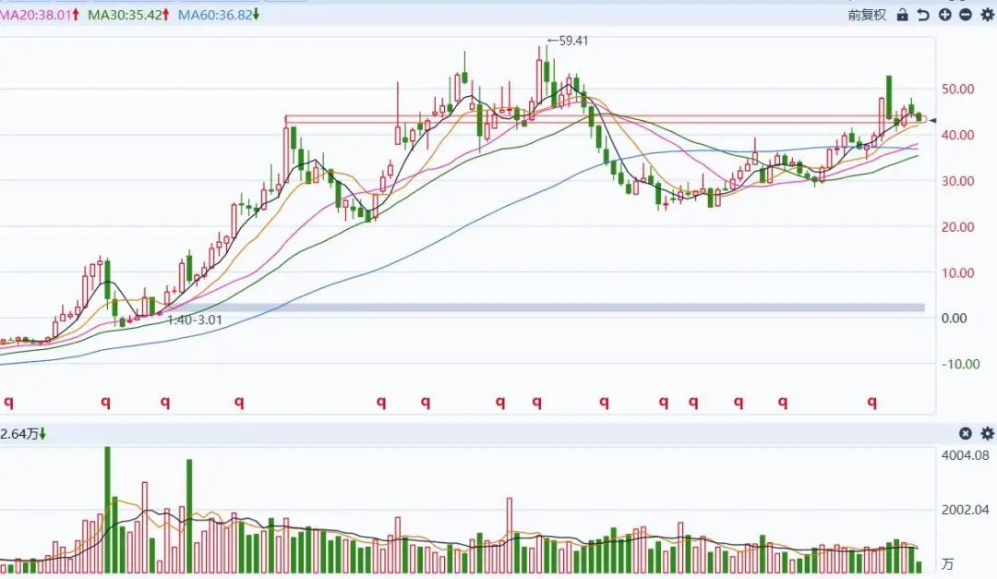Zoom out using the minus icon
The image size is (997, 579).
tap(966, 15)
